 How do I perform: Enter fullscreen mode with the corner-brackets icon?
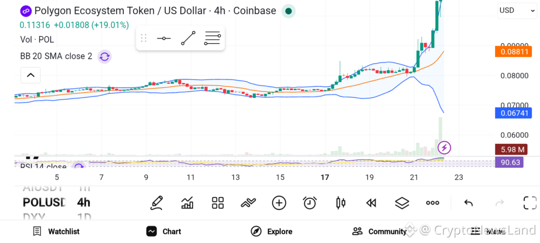530,203
